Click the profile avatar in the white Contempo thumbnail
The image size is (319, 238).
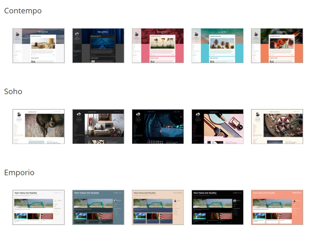(17, 34)
